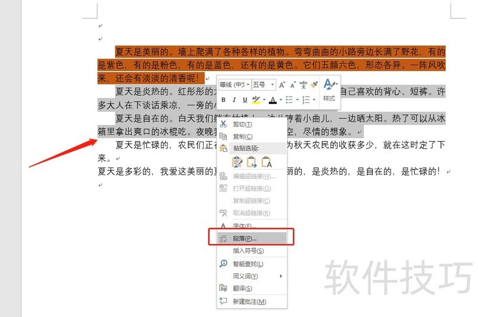Expand numbering list options arrow
This screenshot has height=317, width=478.
314,100
